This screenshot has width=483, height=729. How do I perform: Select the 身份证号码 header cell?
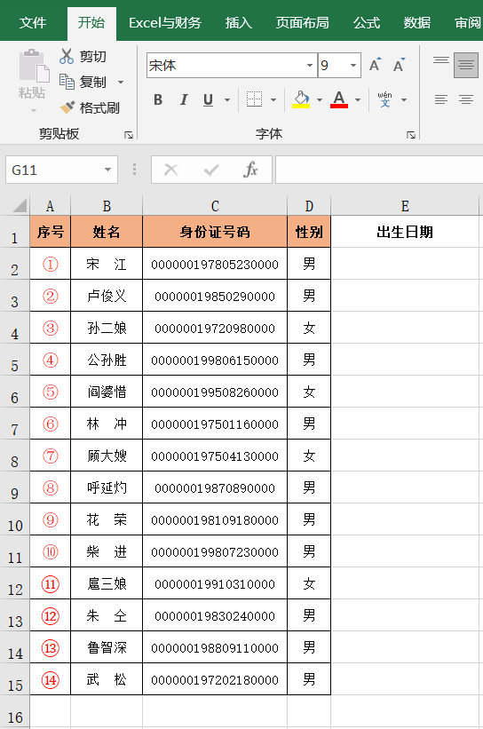(x=215, y=232)
